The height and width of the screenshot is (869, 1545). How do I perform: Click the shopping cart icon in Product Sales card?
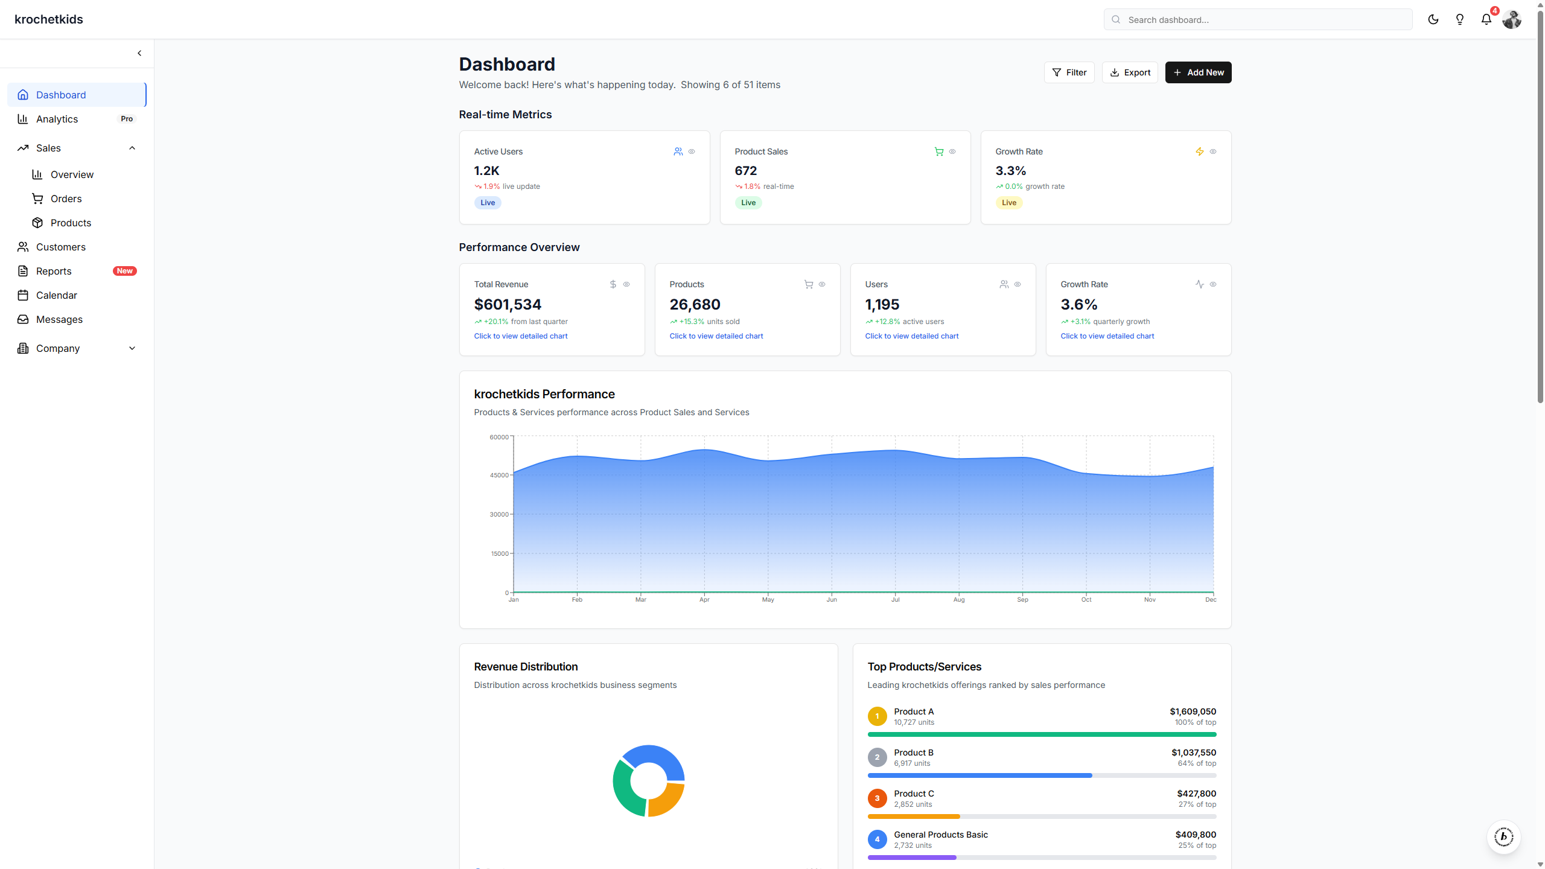[x=938, y=151]
